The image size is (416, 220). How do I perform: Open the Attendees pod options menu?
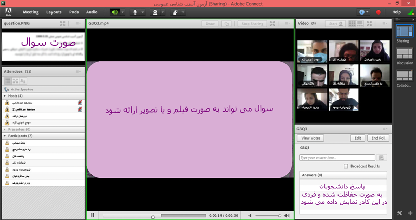point(78,71)
